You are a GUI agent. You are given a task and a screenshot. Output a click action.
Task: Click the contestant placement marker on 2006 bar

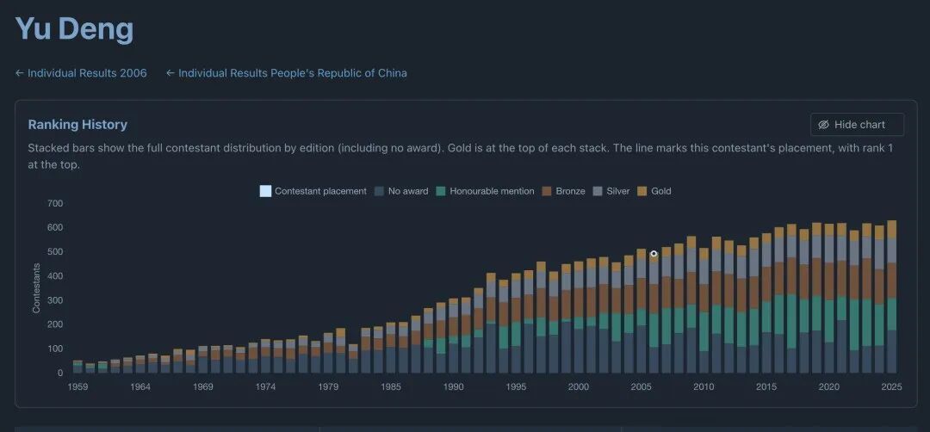pyautogui.click(x=654, y=254)
